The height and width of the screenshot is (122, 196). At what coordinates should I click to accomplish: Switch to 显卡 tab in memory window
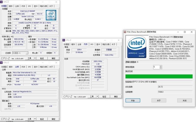pyautogui.click(x=98, y=44)
